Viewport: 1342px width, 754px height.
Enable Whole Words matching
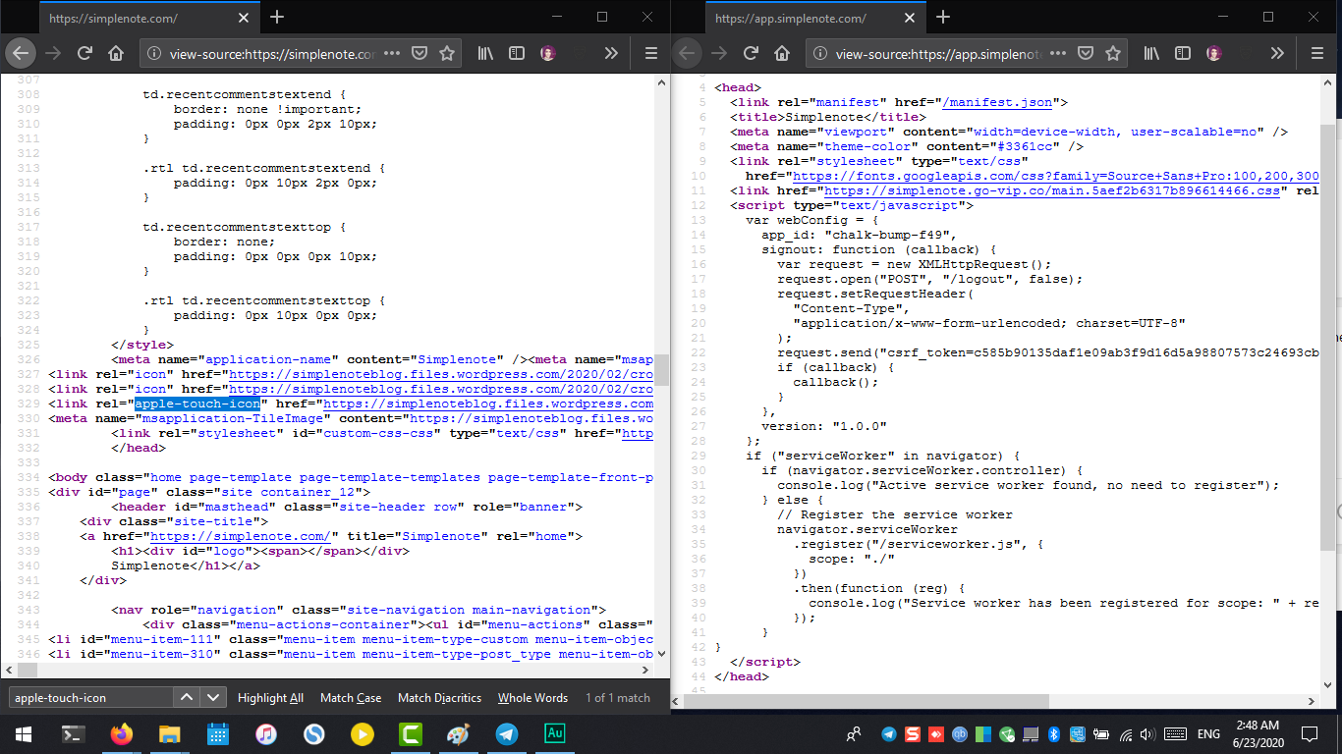pos(532,698)
